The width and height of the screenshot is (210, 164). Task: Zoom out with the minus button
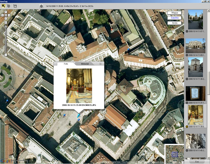[x=6, y=55]
